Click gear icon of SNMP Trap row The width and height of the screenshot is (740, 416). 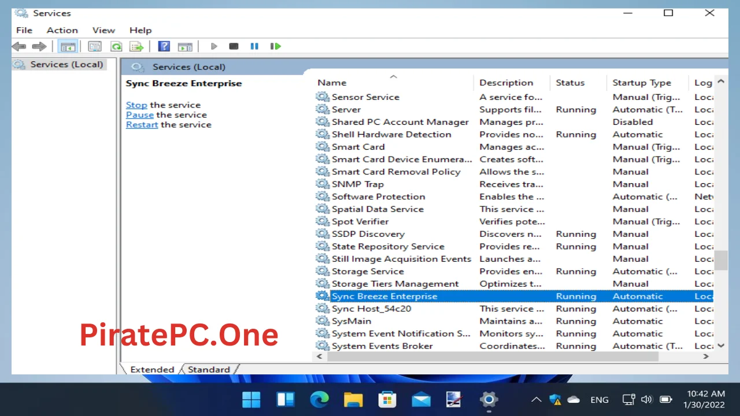pyautogui.click(x=322, y=184)
